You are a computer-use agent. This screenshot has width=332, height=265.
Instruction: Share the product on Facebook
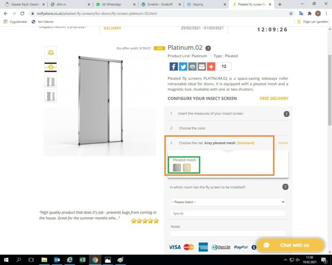[173, 66]
